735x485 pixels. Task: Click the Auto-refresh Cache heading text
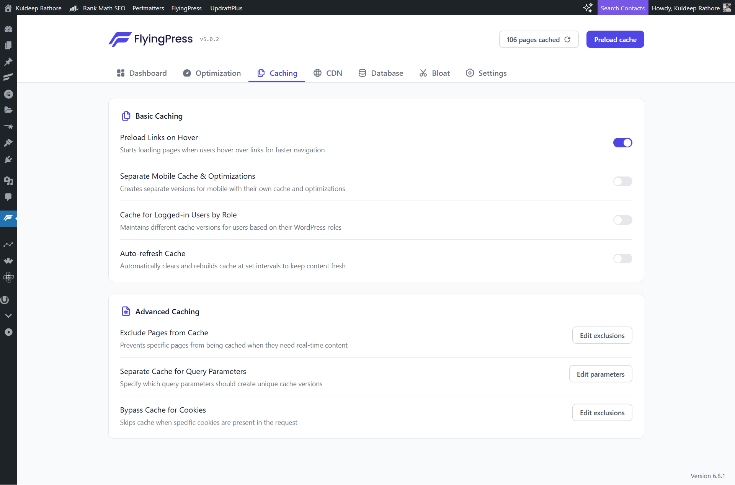point(153,253)
